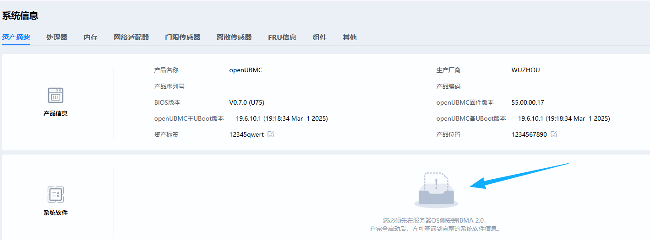Edit the asset tag 12345qwert
The width and height of the screenshot is (650, 240).
tap(271, 134)
